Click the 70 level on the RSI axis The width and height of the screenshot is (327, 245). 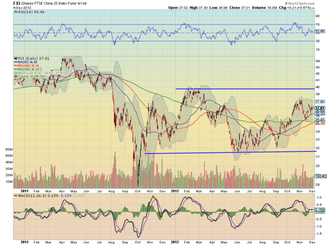(317, 24)
